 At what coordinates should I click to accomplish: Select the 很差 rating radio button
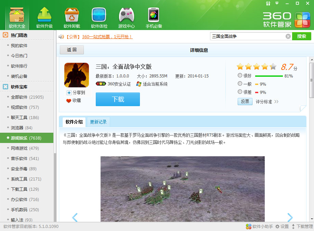click(240, 92)
